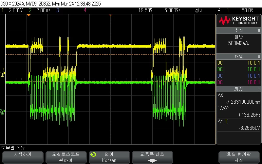Toggle channel 1 indicator showing 2.00V/

(x=12, y=10)
